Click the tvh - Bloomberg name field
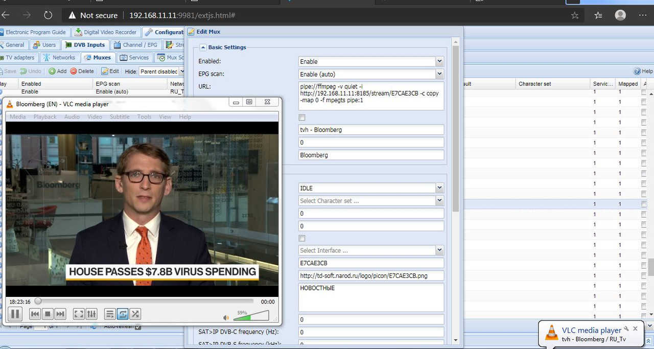The height and width of the screenshot is (349, 654). pyautogui.click(x=371, y=130)
